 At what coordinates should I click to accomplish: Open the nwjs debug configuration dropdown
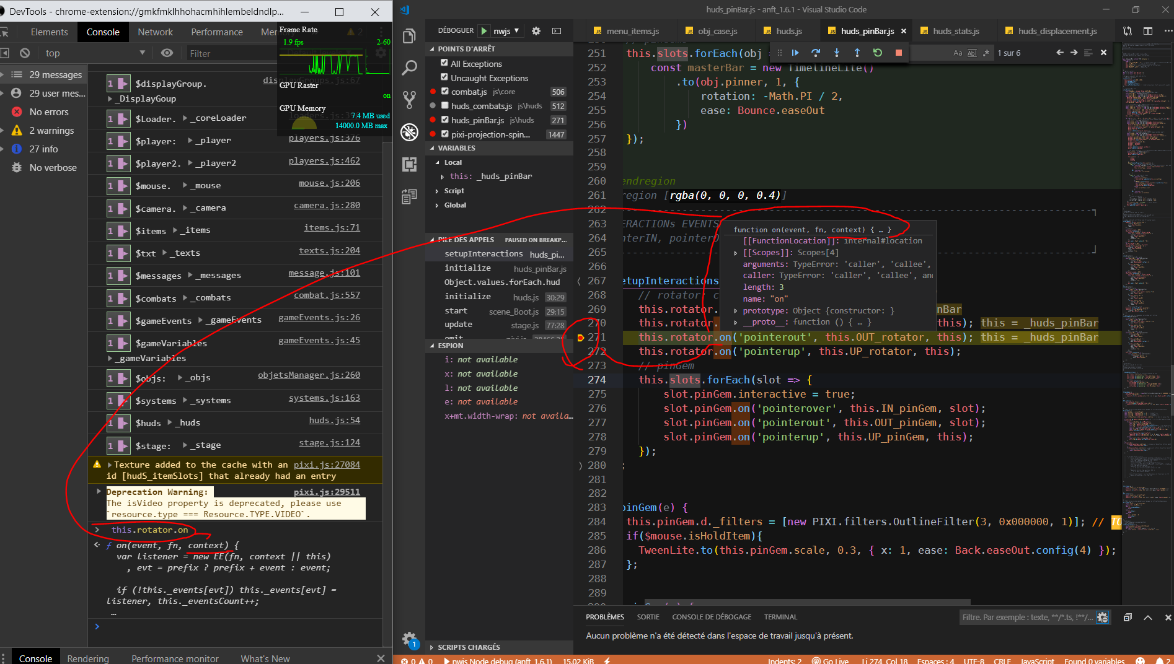click(506, 31)
